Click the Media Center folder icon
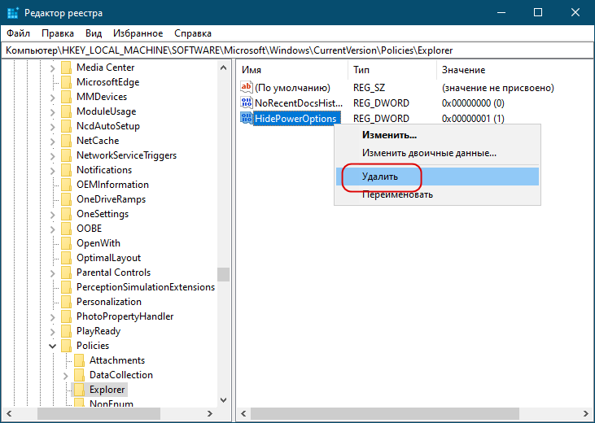This screenshot has width=595, height=423. tap(66, 68)
